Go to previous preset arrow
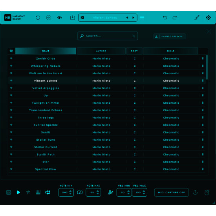The height and width of the screenshot is (216, 216). [x=127, y=18]
